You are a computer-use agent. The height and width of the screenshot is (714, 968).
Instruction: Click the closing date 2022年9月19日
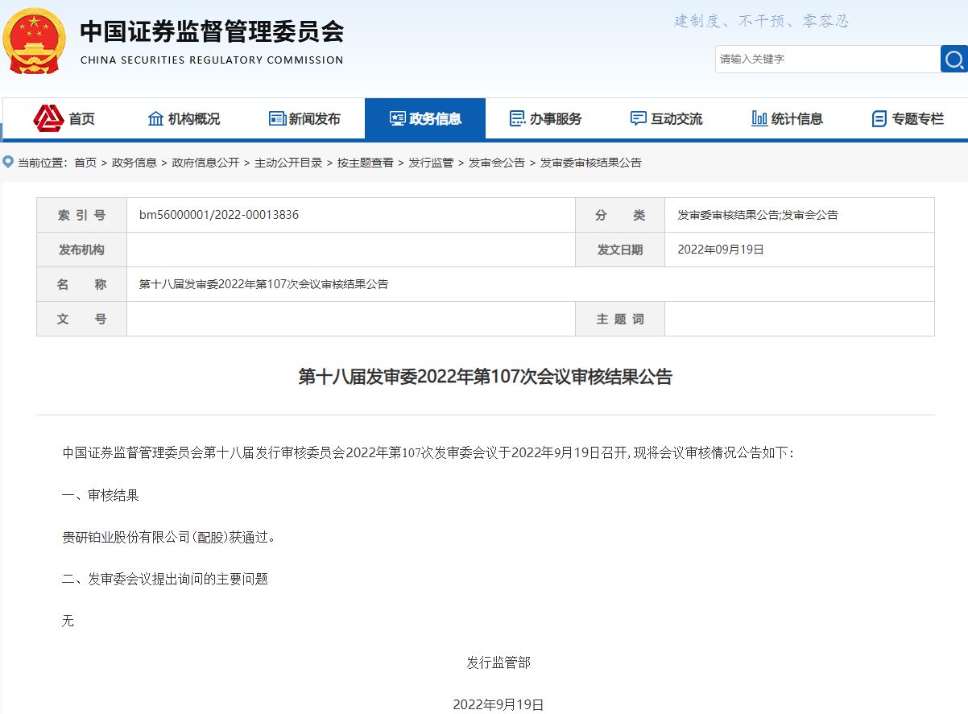click(498, 704)
